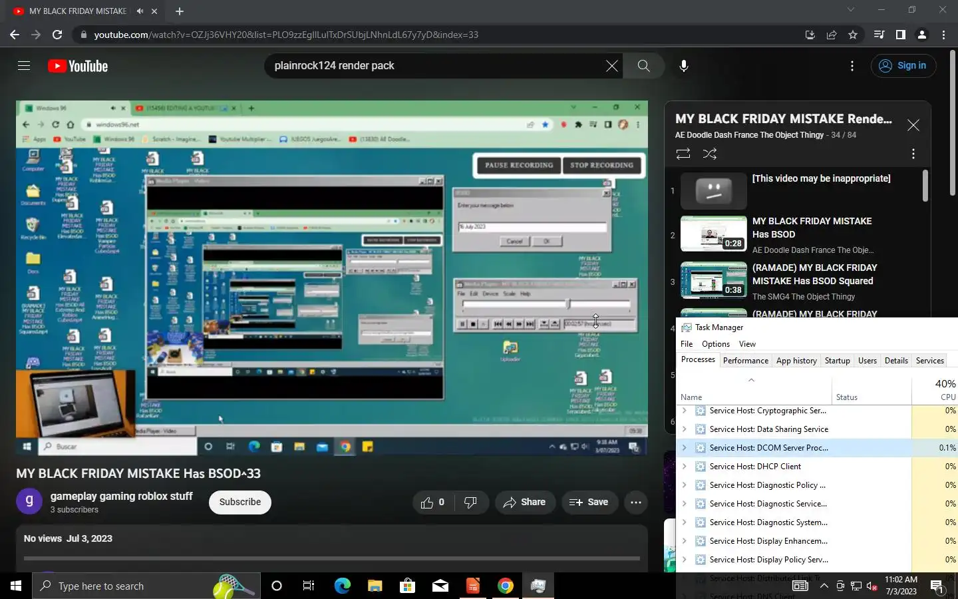This screenshot has width=958, height=599.
Task: Switch to App history tab
Action: tap(796, 361)
